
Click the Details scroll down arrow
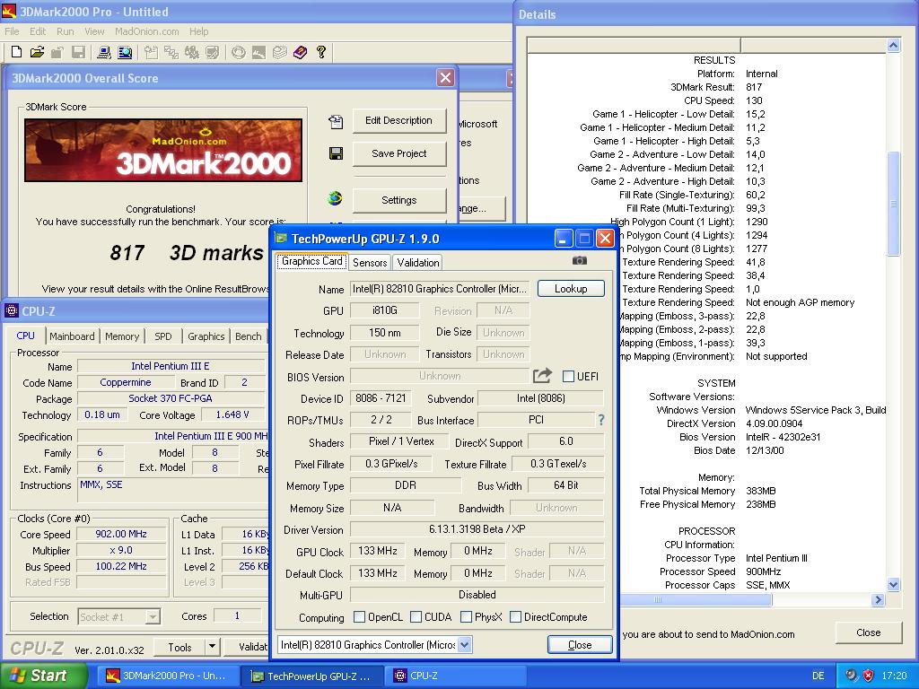coord(893,584)
